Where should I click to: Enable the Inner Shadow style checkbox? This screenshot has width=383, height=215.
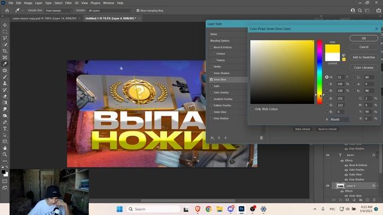point(211,73)
